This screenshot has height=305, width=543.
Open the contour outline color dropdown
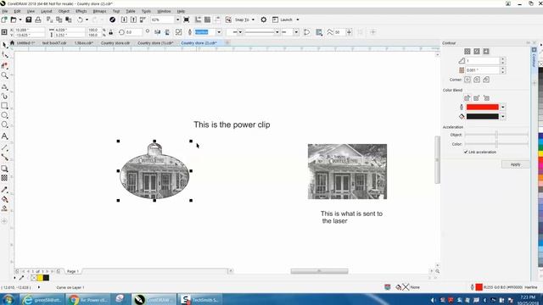[x=503, y=108]
